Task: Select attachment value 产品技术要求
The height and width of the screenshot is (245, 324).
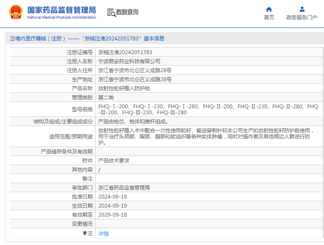Action: point(114,161)
